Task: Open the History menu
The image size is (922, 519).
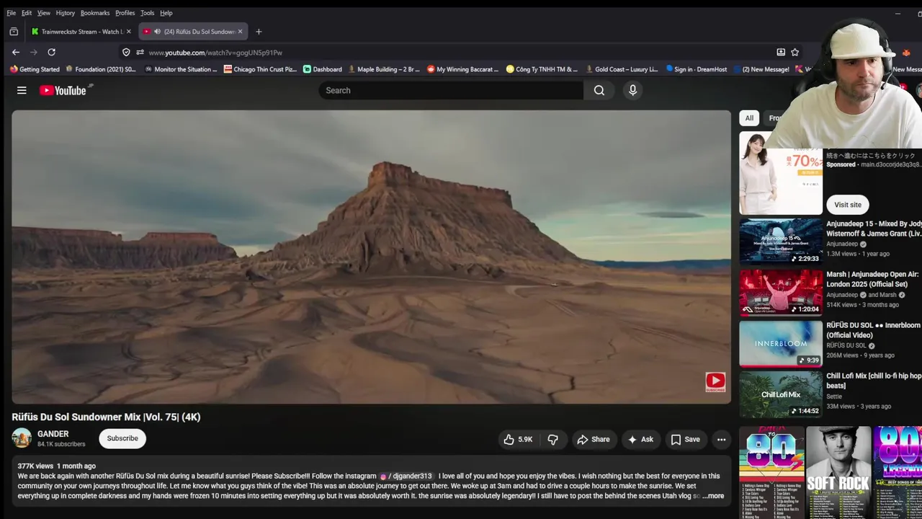Action: click(x=66, y=13)
